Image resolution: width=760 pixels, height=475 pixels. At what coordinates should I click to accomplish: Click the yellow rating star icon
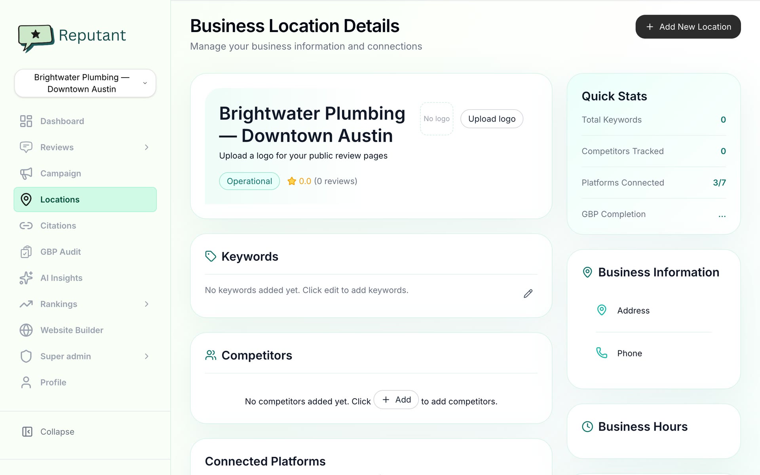292,181
